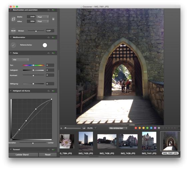This screenshot has width=189, height=170.
Task: Apply the red color label
Action: pyautogui.click(x=136, y=128)
